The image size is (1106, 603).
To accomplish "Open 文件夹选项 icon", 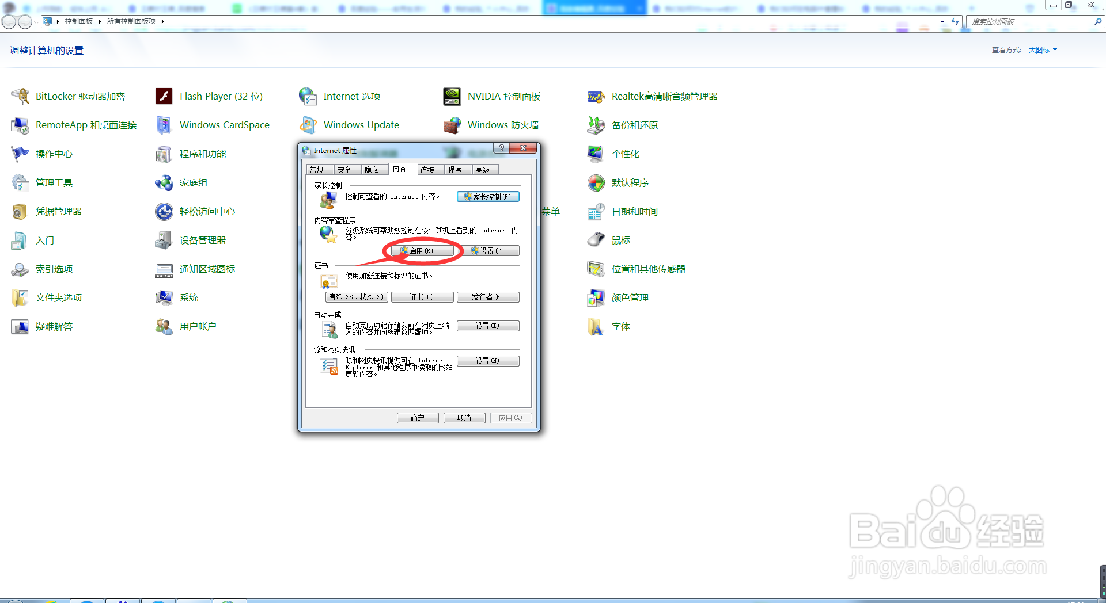I will tap(20, 297).
